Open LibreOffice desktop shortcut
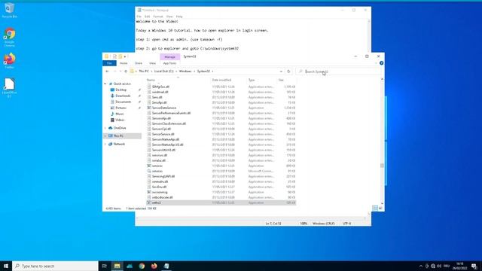This screenshot has width=482, height=271. tap(10, 87)
